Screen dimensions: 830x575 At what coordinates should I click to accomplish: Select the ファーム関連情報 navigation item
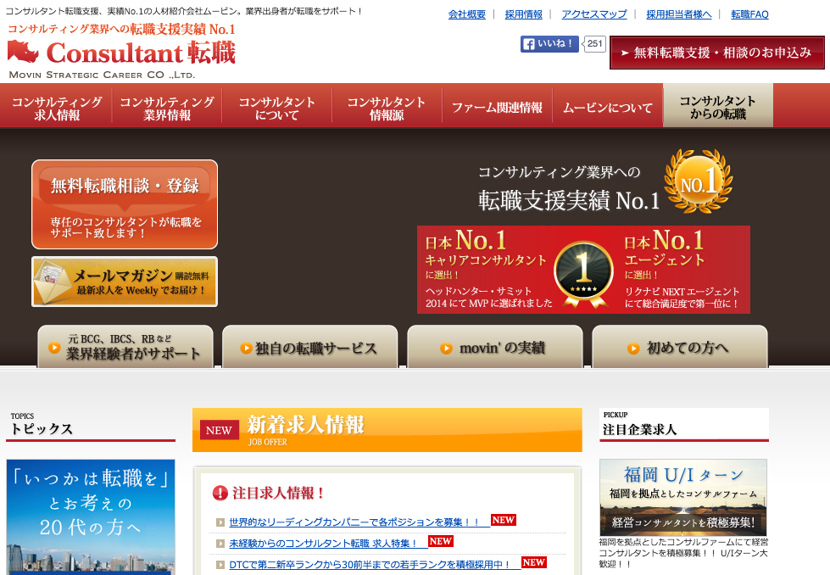(x=496, y=108)
